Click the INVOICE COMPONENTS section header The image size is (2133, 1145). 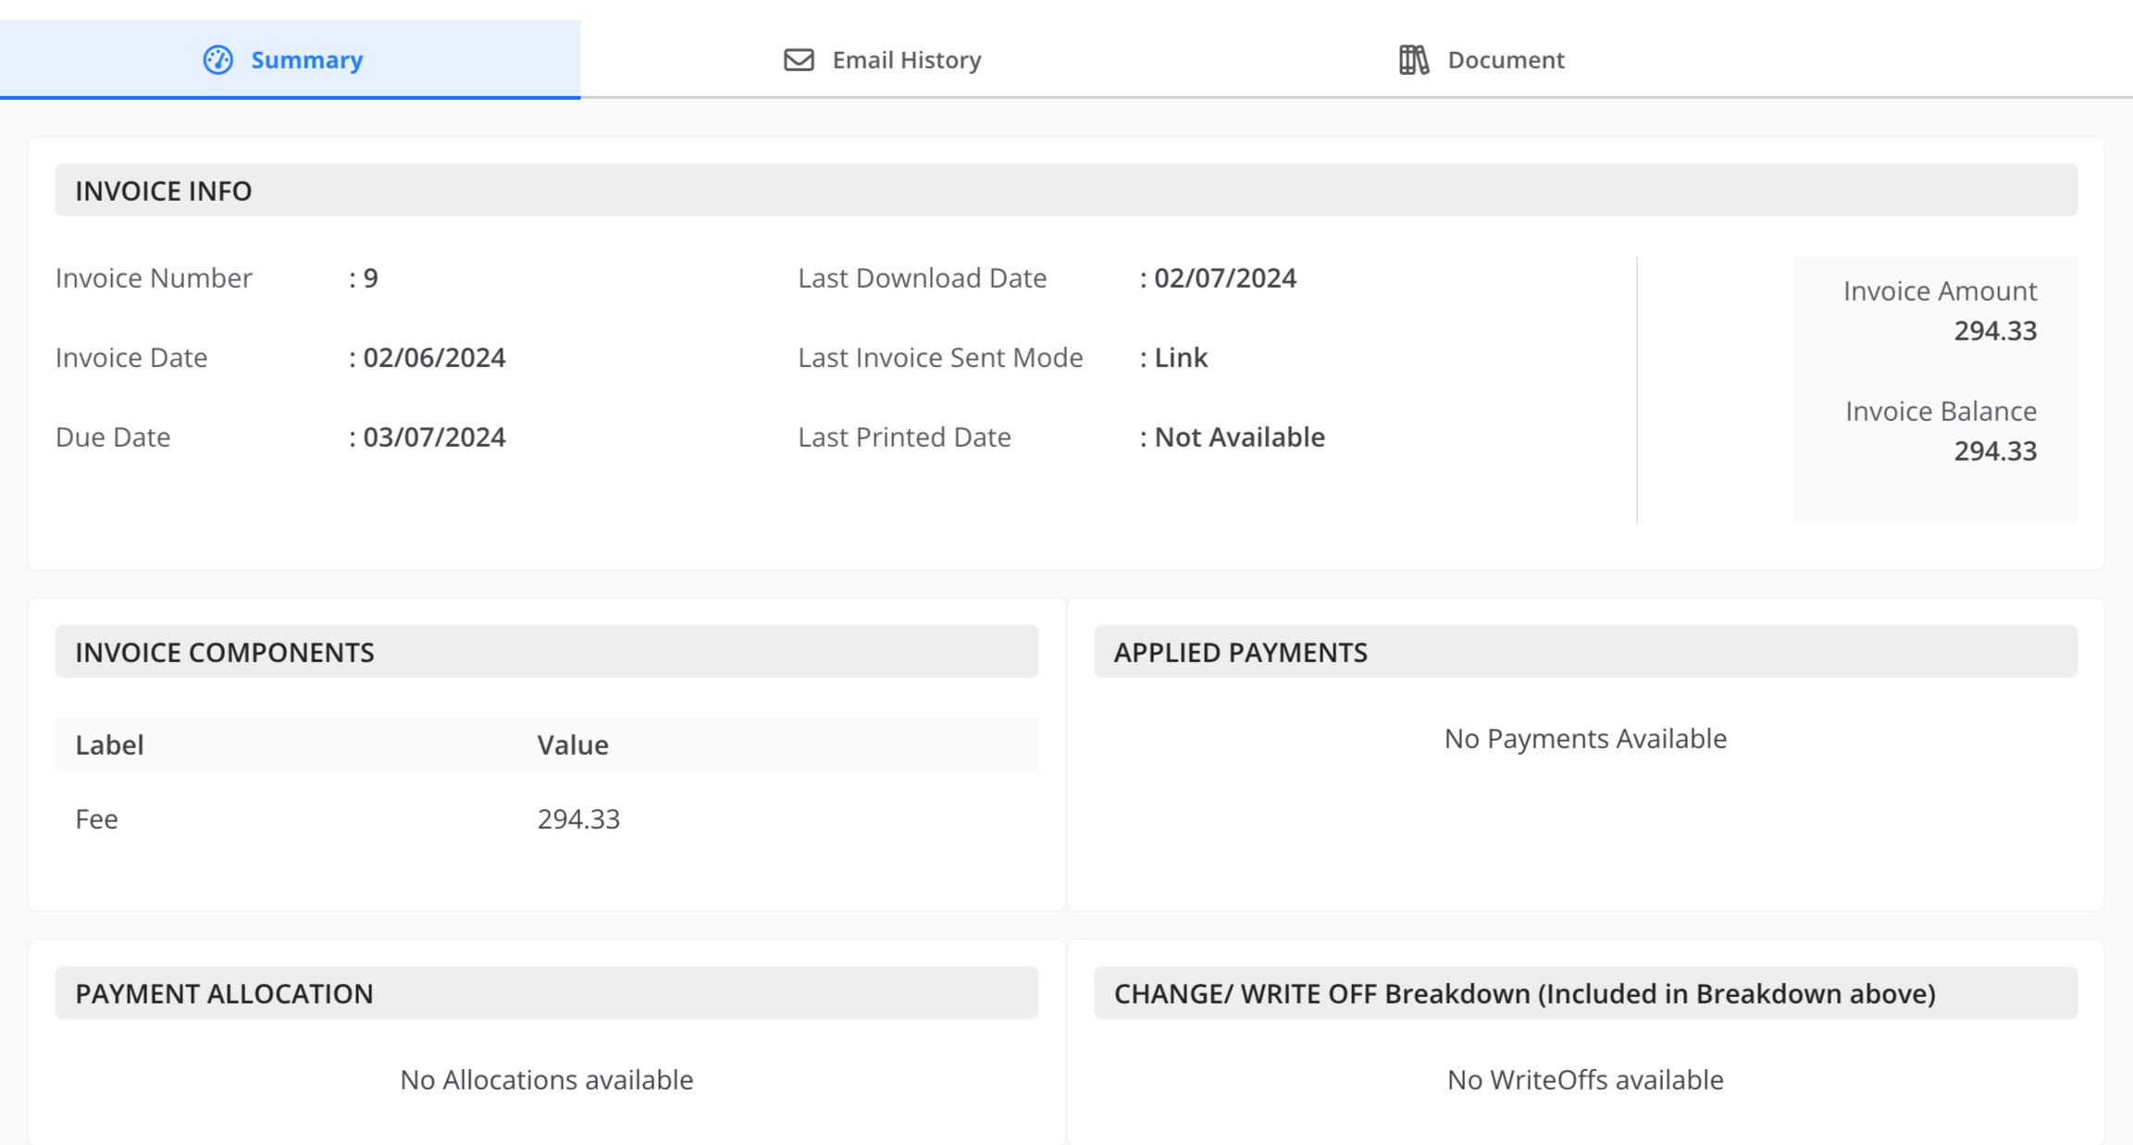[x=547, y=652]
